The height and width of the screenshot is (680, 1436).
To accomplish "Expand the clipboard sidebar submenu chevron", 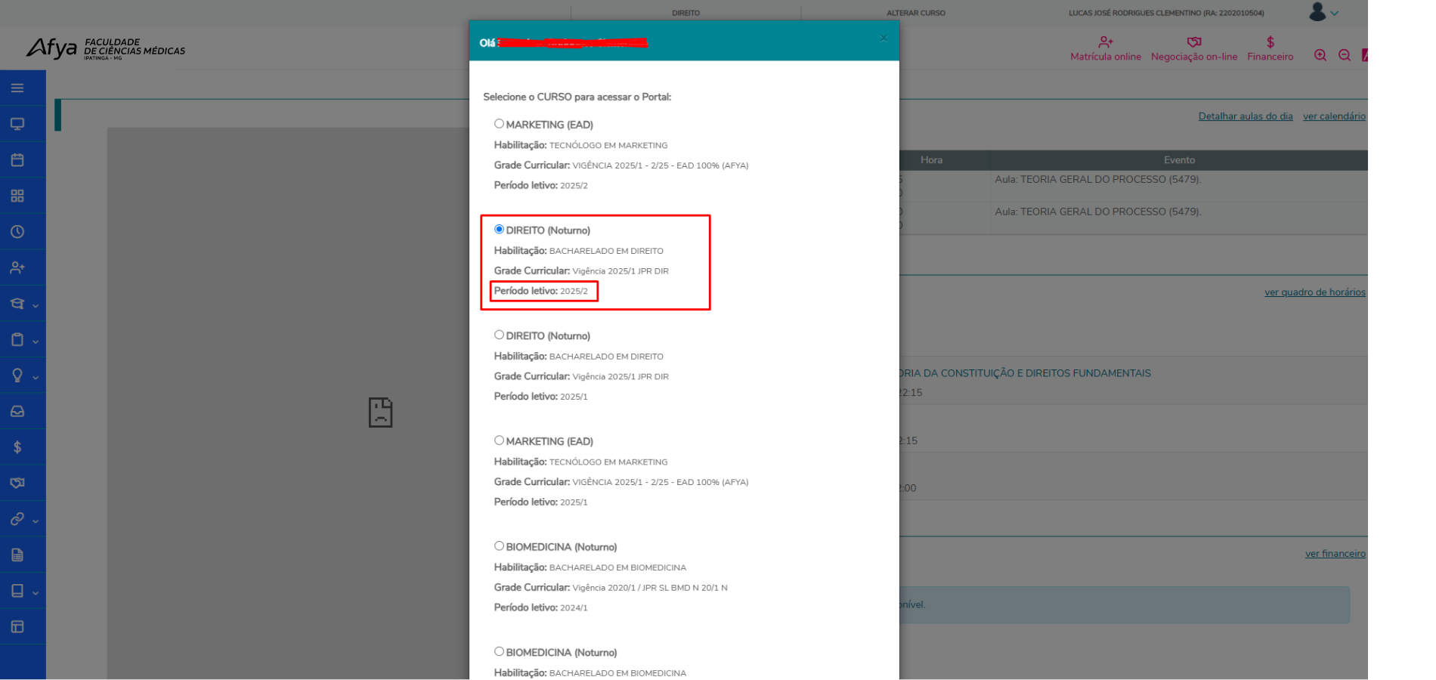I will [x=36, y=342].
